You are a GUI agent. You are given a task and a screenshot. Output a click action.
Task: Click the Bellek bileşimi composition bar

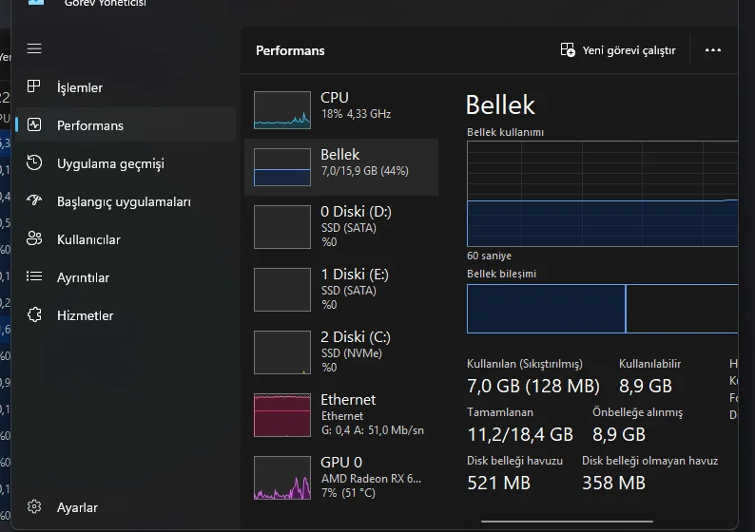coord(602,309)
